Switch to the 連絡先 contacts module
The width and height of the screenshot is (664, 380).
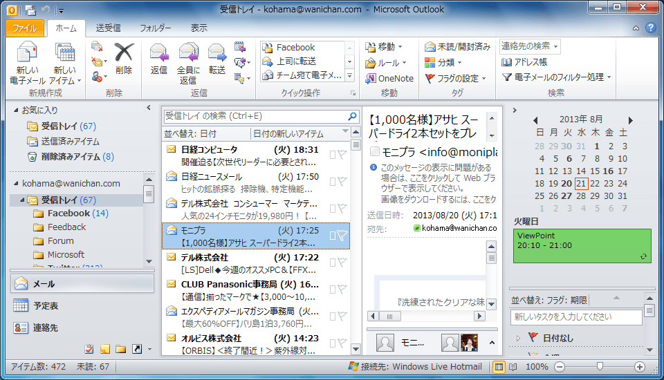(x=82, y=327)
